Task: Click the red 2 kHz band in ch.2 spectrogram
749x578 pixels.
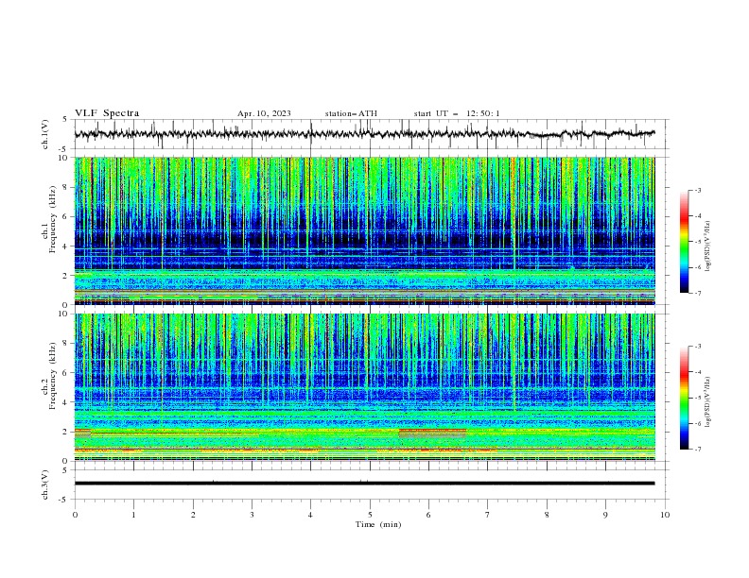Action: pos(432,431)
